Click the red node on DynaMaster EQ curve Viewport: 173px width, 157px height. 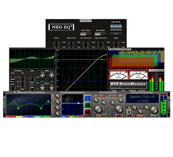click(x=10, y=62)
